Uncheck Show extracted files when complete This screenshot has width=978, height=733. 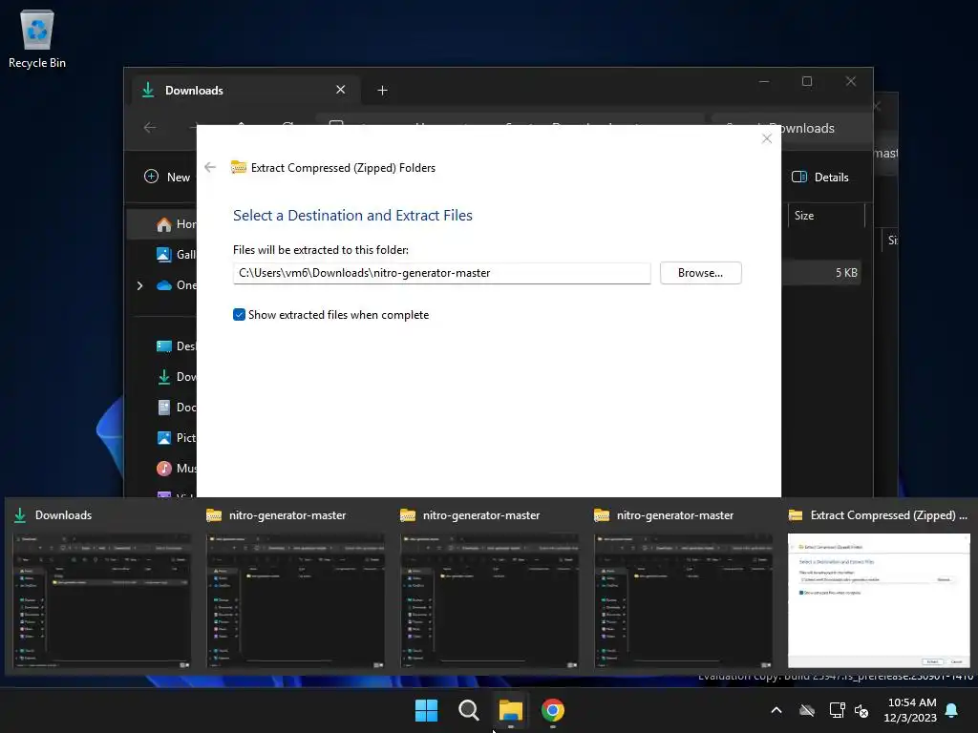click(x=239, y=315)
